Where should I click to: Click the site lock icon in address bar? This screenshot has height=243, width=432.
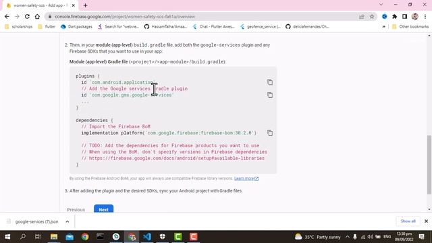pyautogui.click(x=49, y=16)
